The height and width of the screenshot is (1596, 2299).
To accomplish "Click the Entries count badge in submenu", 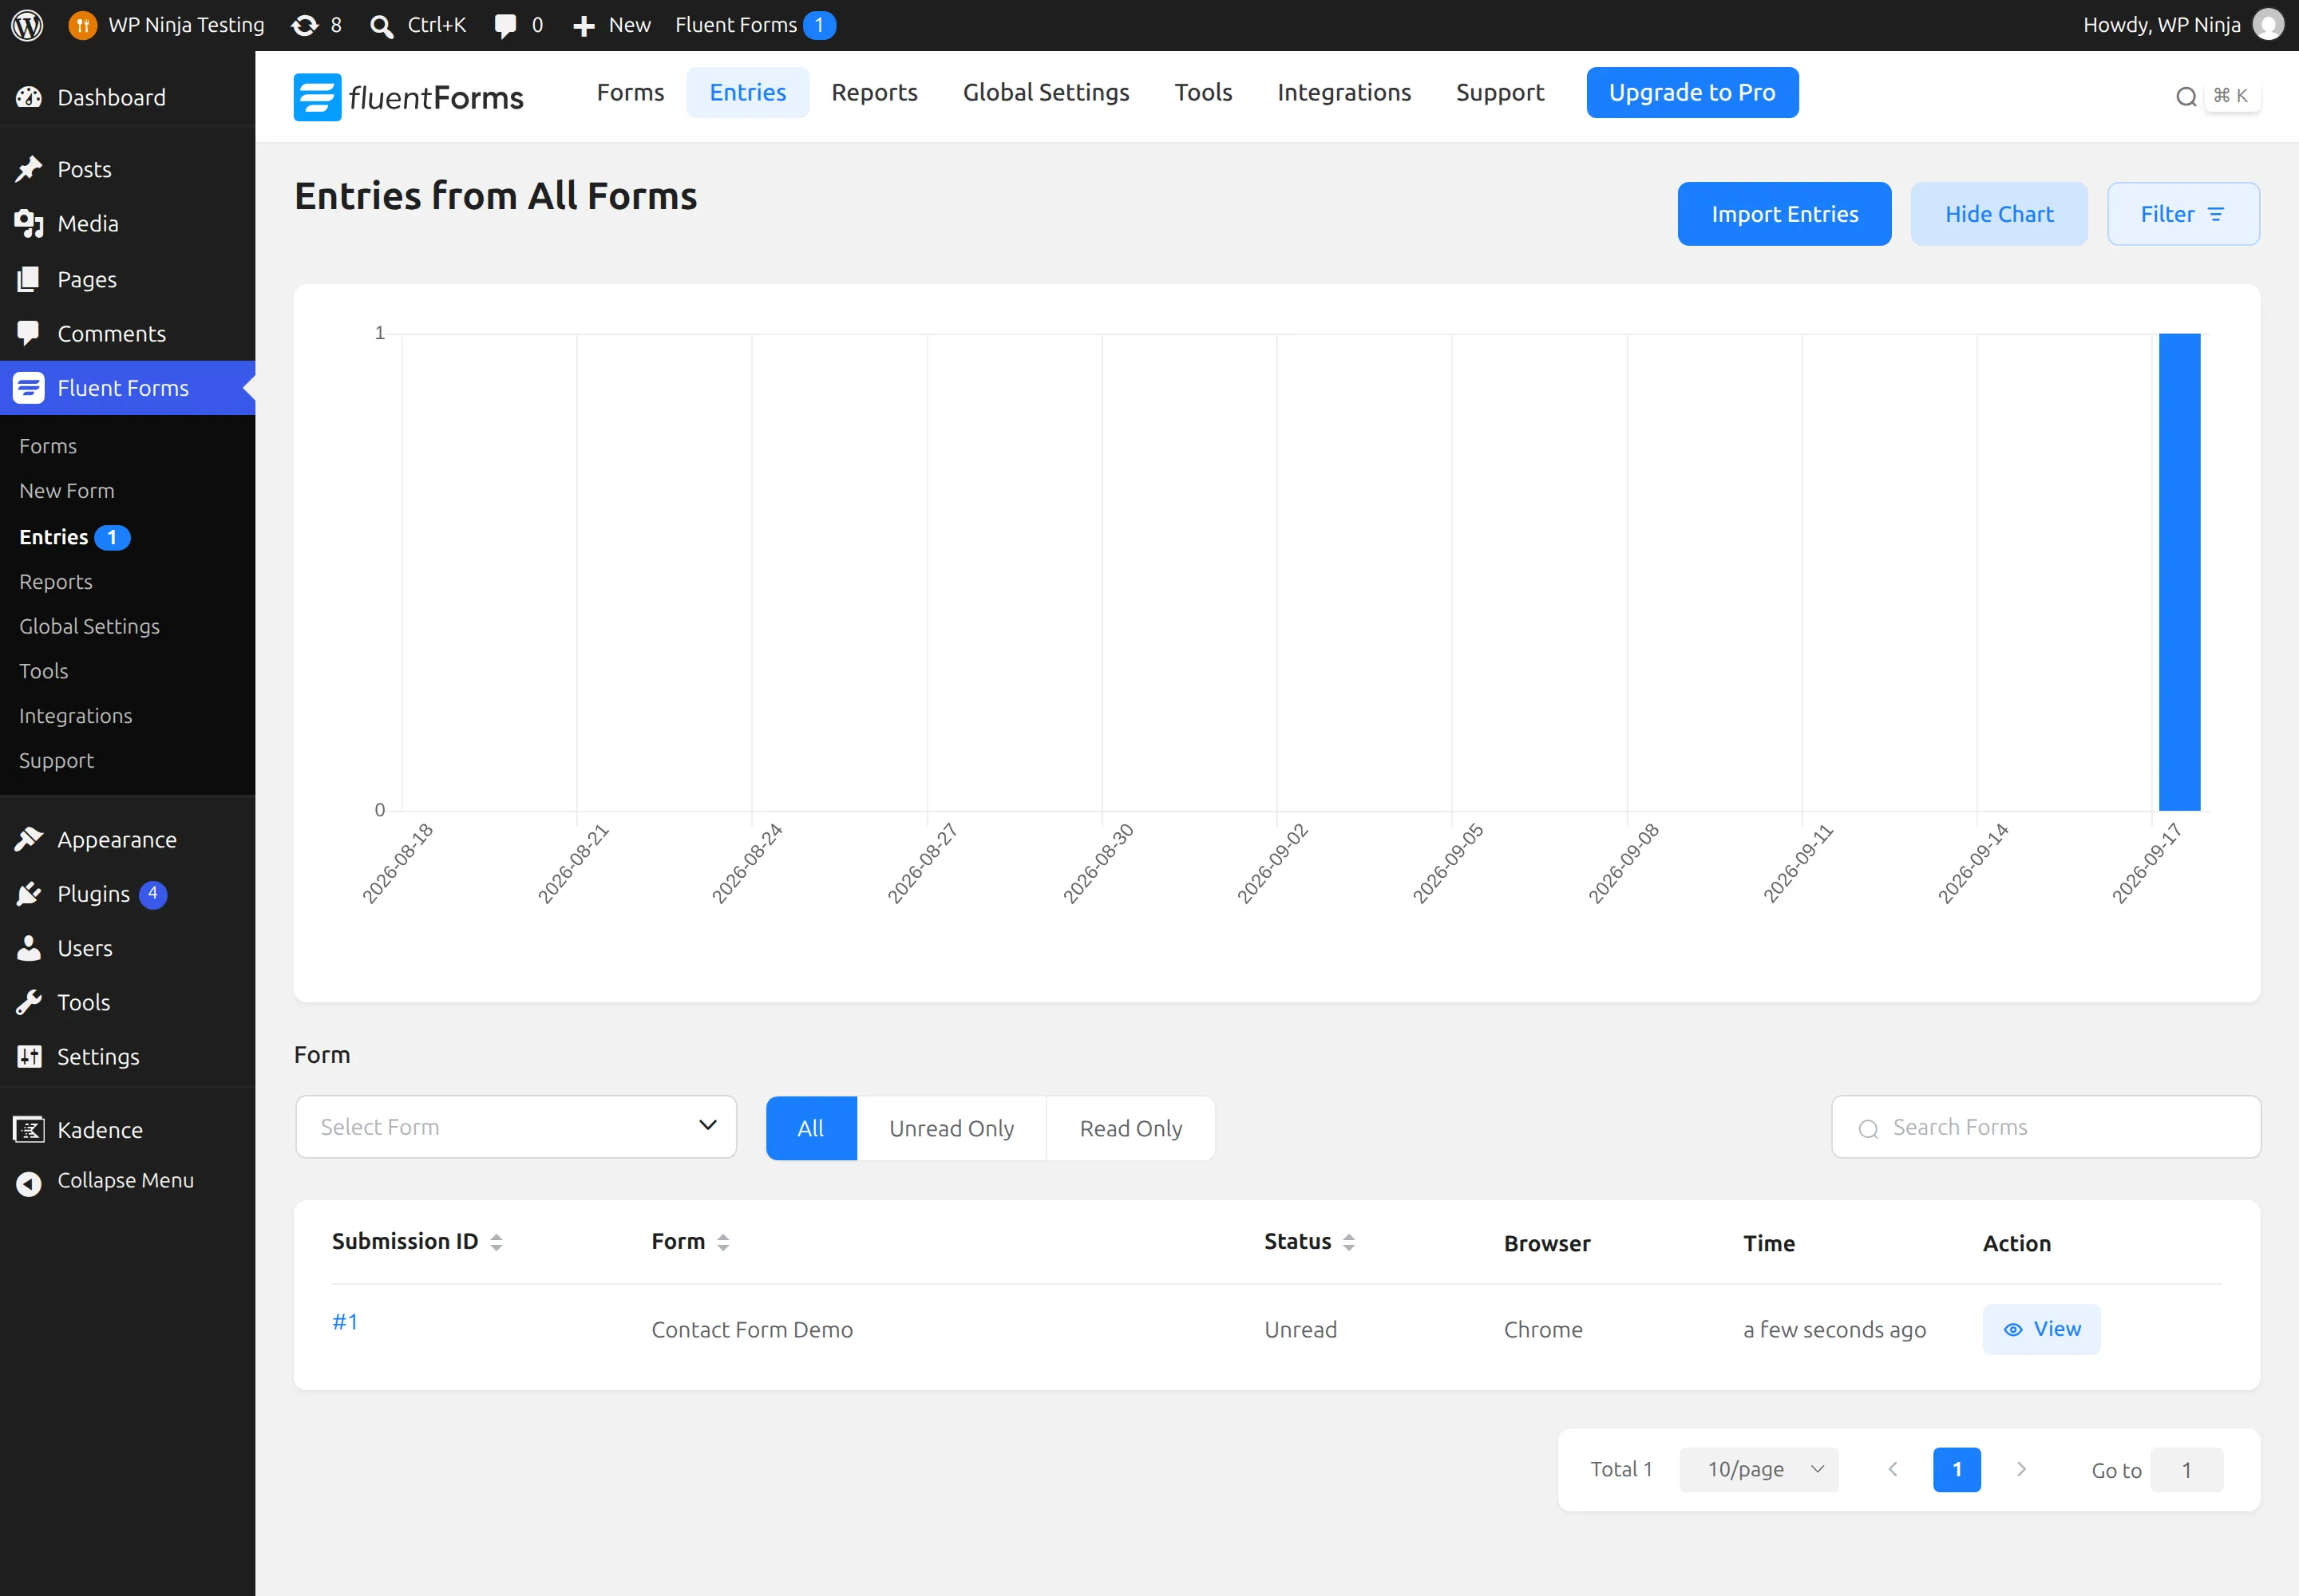I will click(112, 538).
